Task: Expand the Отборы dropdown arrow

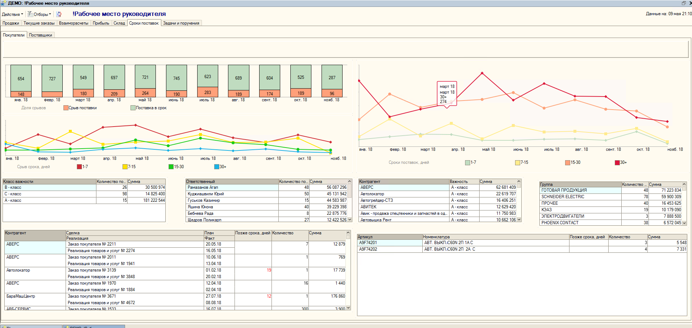Action: coord(50,14)
